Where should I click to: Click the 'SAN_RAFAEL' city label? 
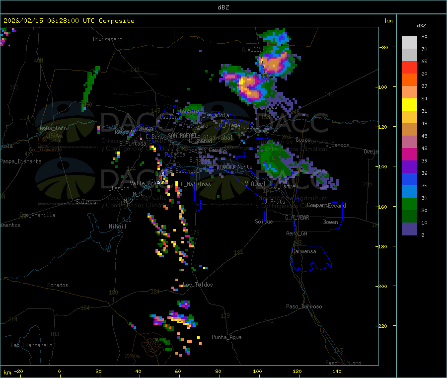pyautogui.click(x=182, y=135)
